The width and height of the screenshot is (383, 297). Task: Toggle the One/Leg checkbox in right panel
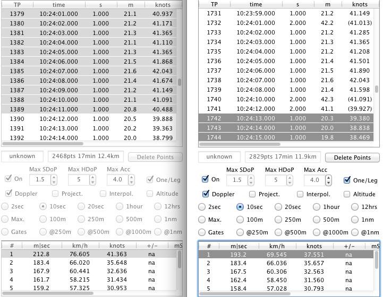point(347,180)
